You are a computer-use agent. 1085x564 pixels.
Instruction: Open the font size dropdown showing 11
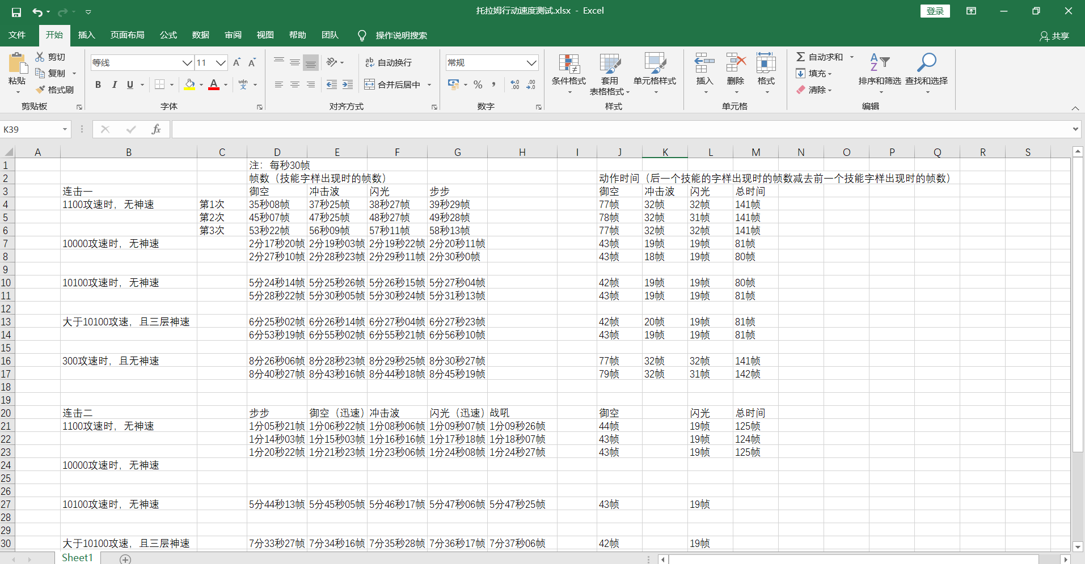tap(221, 62)
